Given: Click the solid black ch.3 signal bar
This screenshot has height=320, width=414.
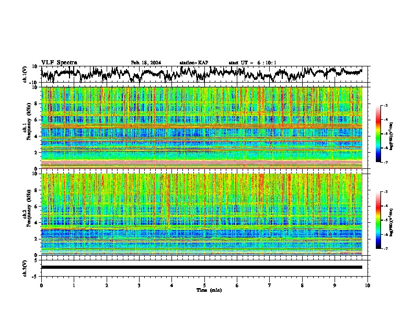Looking at the screenshot, I should coord(202,267).
